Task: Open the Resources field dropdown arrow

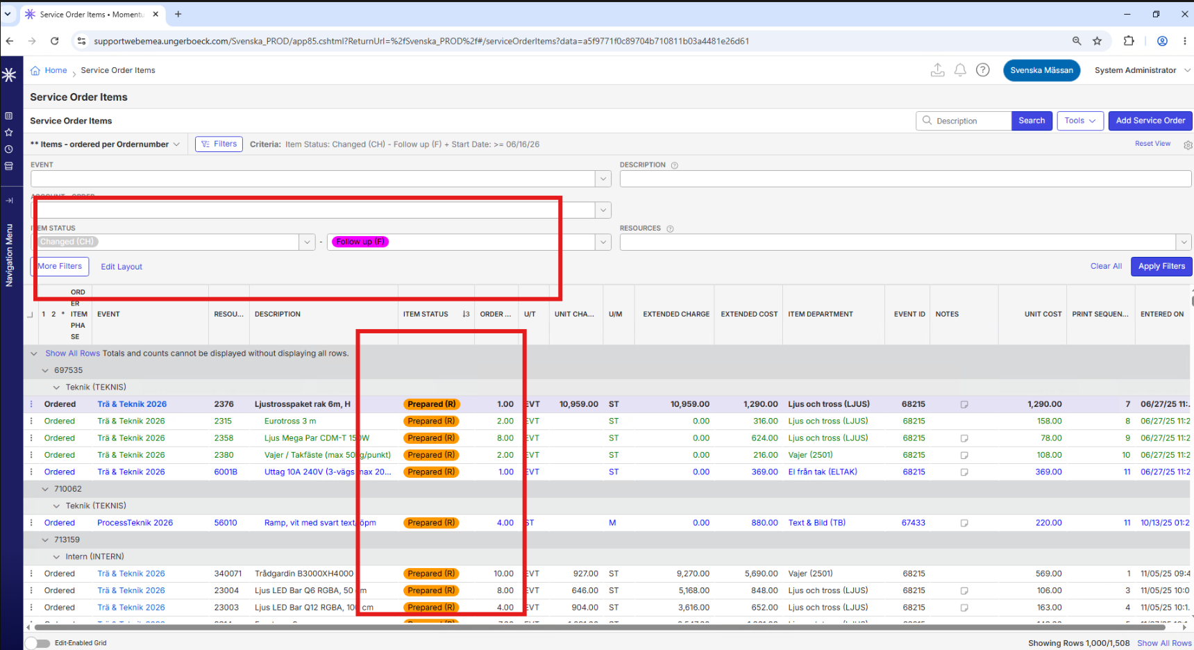Action: click(1184, 242)
